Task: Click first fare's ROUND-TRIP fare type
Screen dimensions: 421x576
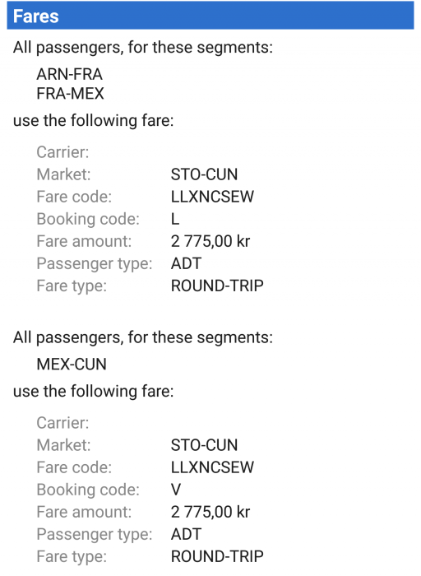Action: click(x=217, y=286)
